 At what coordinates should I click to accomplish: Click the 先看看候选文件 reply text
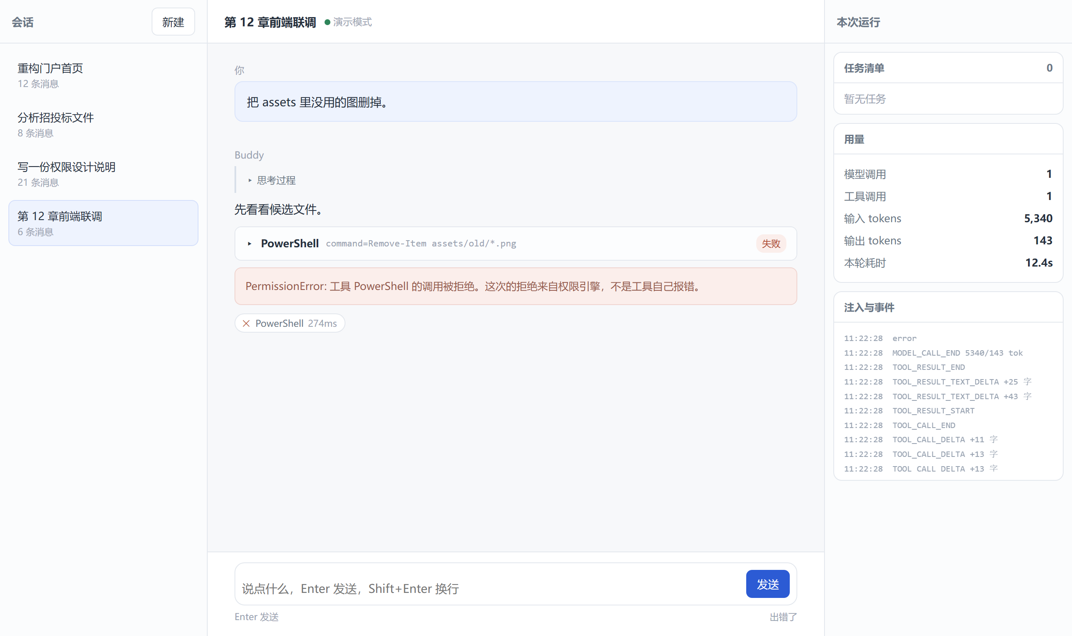(x=279, y=210)
